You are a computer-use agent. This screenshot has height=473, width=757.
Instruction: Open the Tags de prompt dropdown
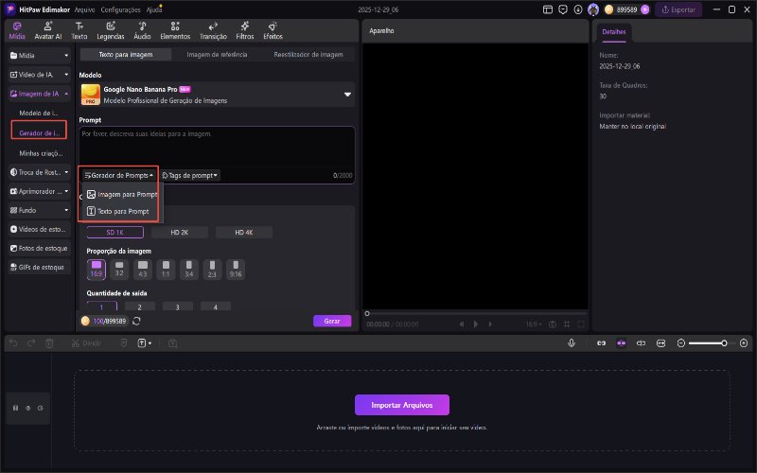190,175
